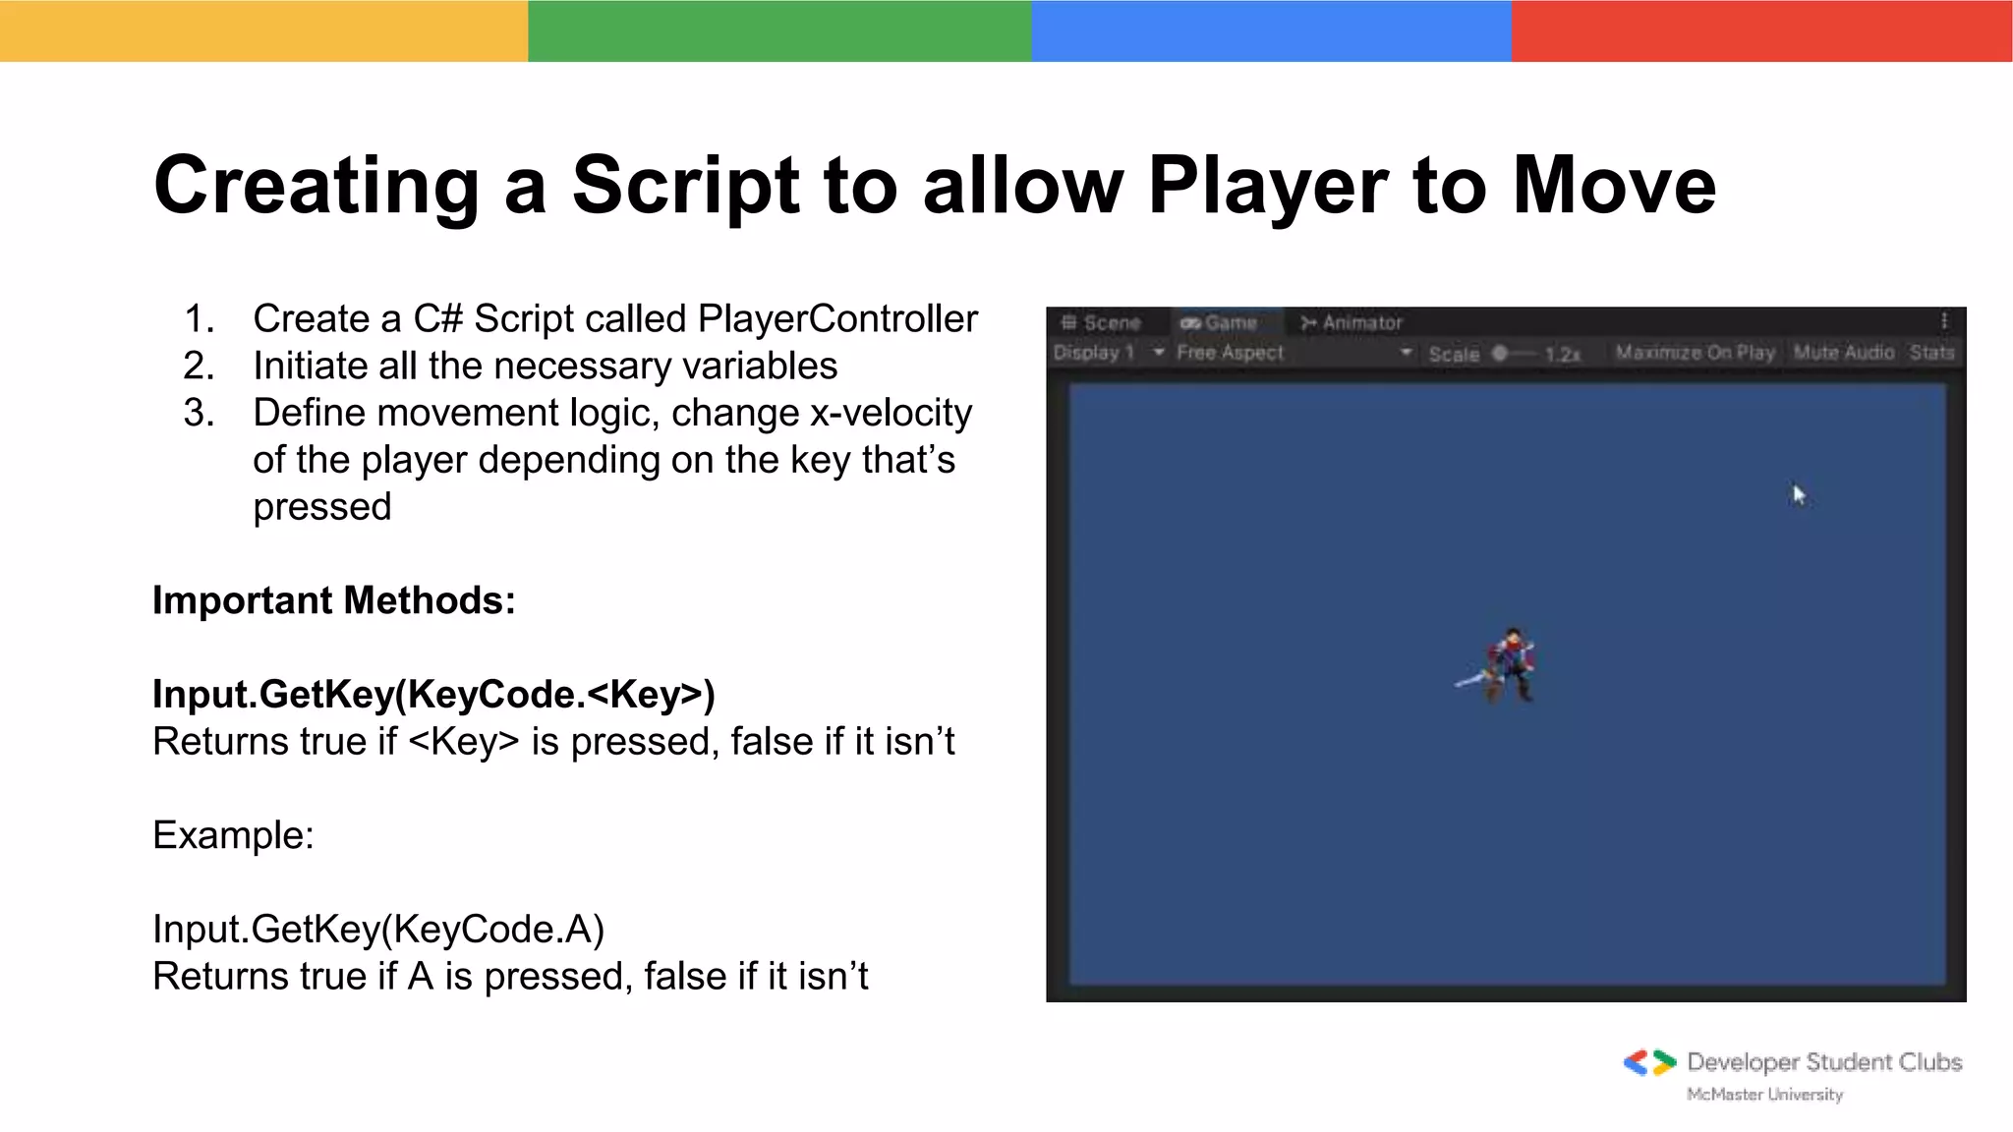Click the Developer Student Clubs logo
2013x1132 pixels.
point(1648,1062)
